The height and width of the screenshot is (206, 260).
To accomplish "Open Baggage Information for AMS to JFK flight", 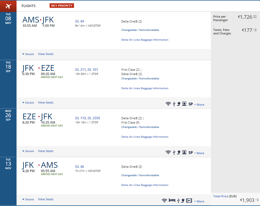I will (x=145, y=40).
